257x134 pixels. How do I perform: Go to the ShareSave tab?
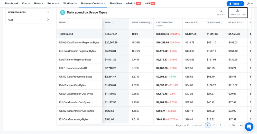pyautogui.click(x=116, y=3)
